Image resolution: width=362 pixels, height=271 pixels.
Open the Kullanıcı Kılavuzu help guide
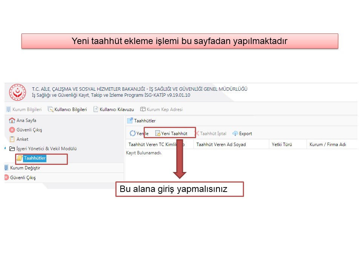[x=114, y=110]
